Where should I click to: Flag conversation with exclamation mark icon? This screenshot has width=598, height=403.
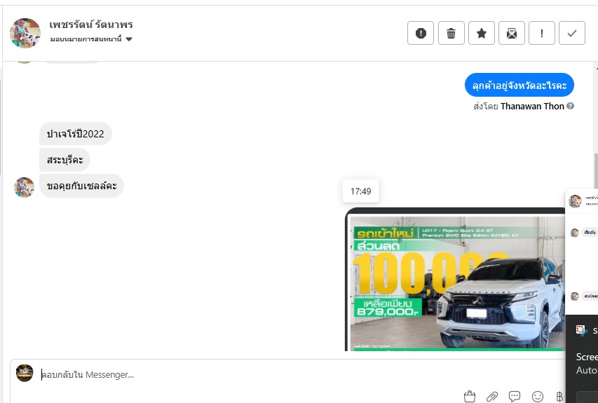click(541, 33)
